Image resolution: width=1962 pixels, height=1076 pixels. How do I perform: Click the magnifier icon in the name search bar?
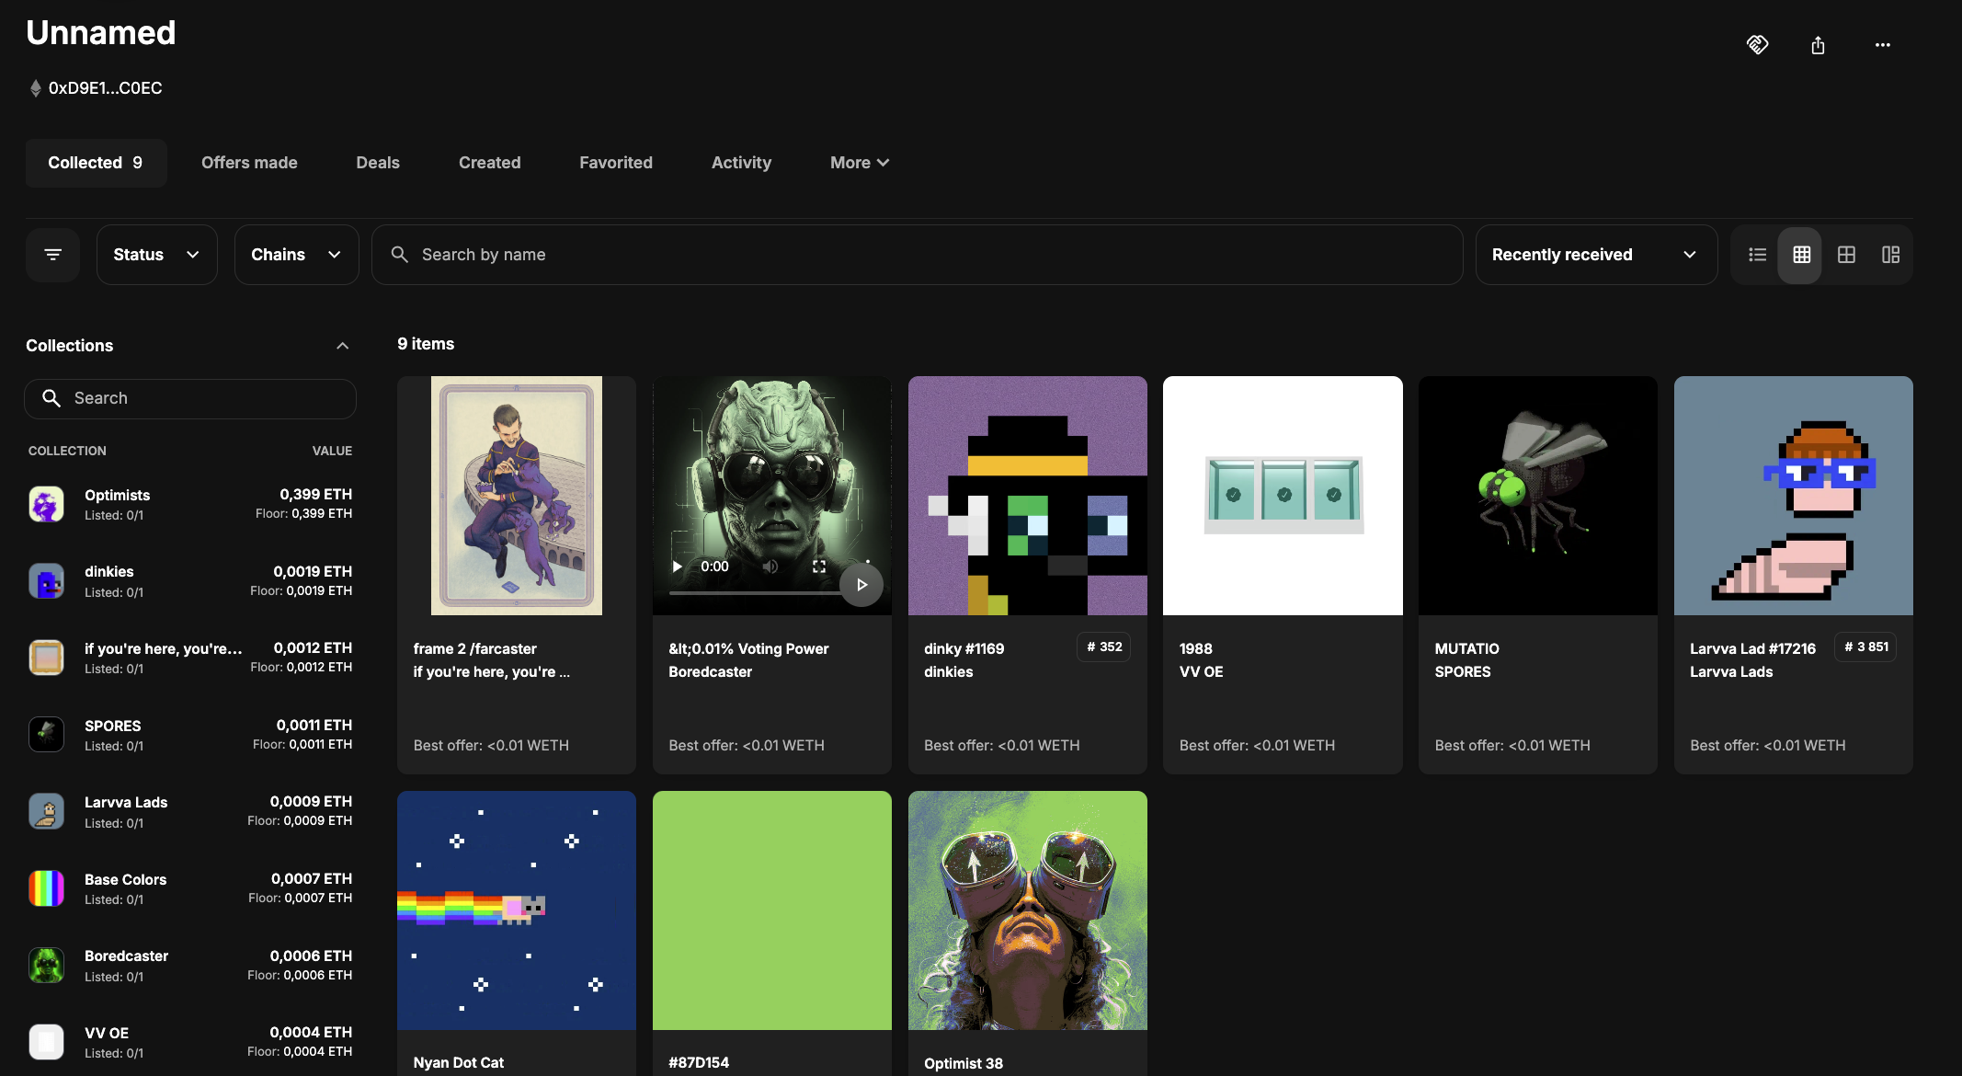399,254
